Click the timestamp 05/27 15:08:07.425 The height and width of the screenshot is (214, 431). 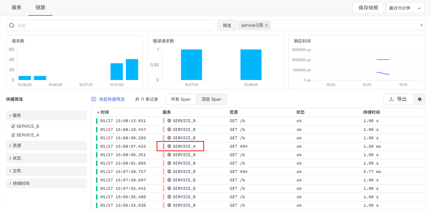click(123, 146)
